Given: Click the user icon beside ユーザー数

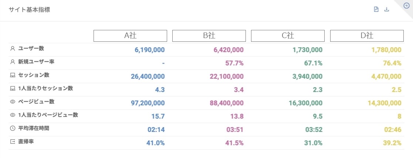Looking at the screenshot, I should [x=13, y=48].
